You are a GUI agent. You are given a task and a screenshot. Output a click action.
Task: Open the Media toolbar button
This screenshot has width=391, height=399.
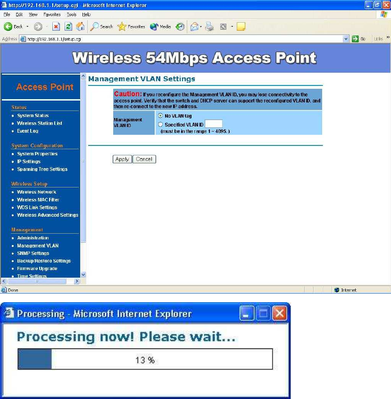pyautogui.click(x=160, y=26)
